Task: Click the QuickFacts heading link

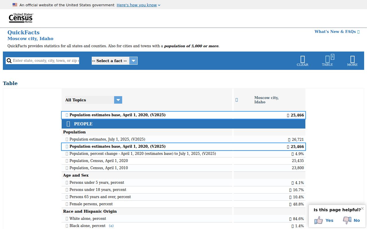Action: tap(24, 32)
